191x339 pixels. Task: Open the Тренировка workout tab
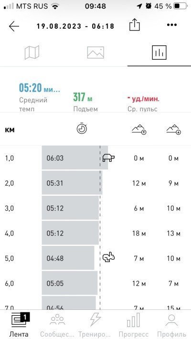(x=95, y=325)
